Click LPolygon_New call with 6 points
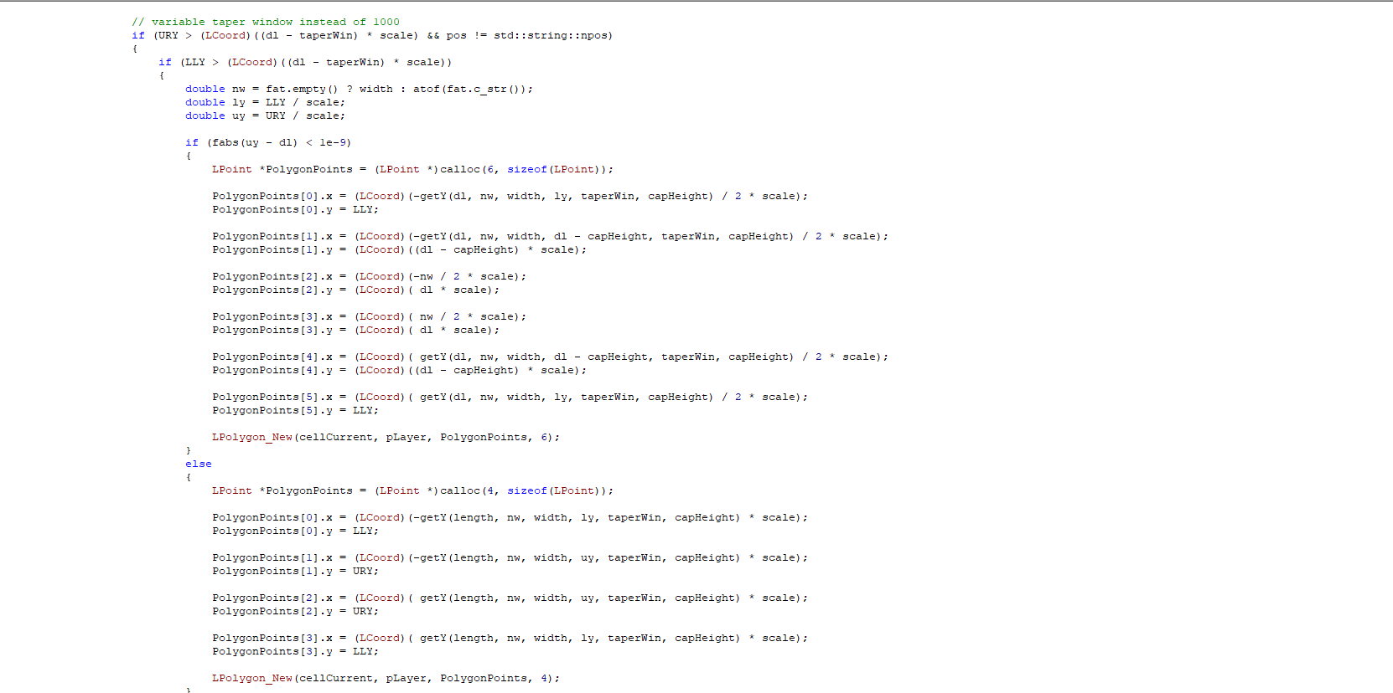The height and width of the screenshot is (693, 1393). tap(385, 437)
